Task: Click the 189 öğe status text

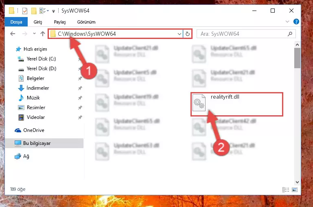Action: tap(18, 189)
